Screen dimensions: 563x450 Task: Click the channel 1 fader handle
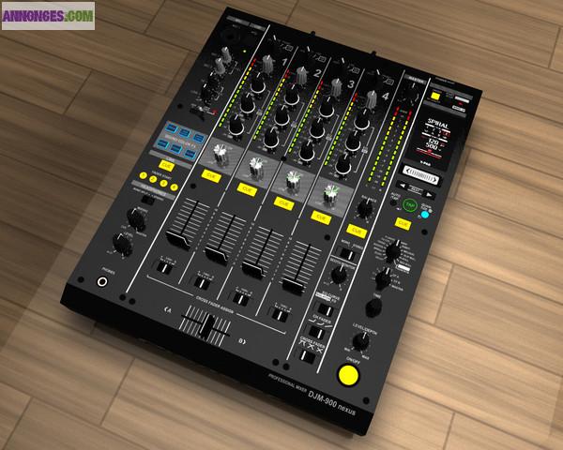coord(178,240)
